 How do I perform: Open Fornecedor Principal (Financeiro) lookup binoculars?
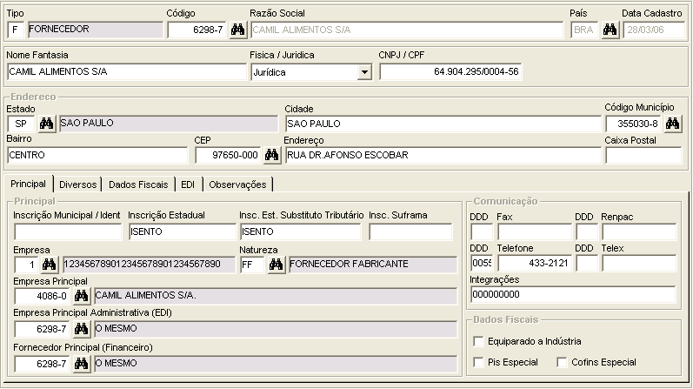click(x=82, y=364)
